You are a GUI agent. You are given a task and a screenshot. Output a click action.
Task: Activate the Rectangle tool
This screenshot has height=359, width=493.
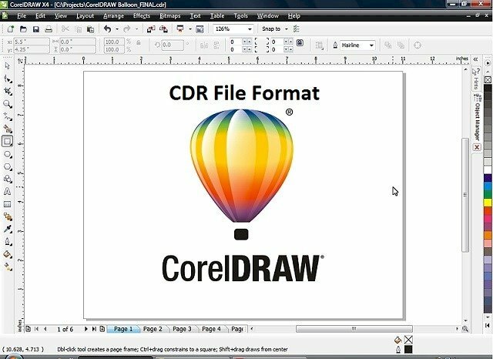(8, 141)
